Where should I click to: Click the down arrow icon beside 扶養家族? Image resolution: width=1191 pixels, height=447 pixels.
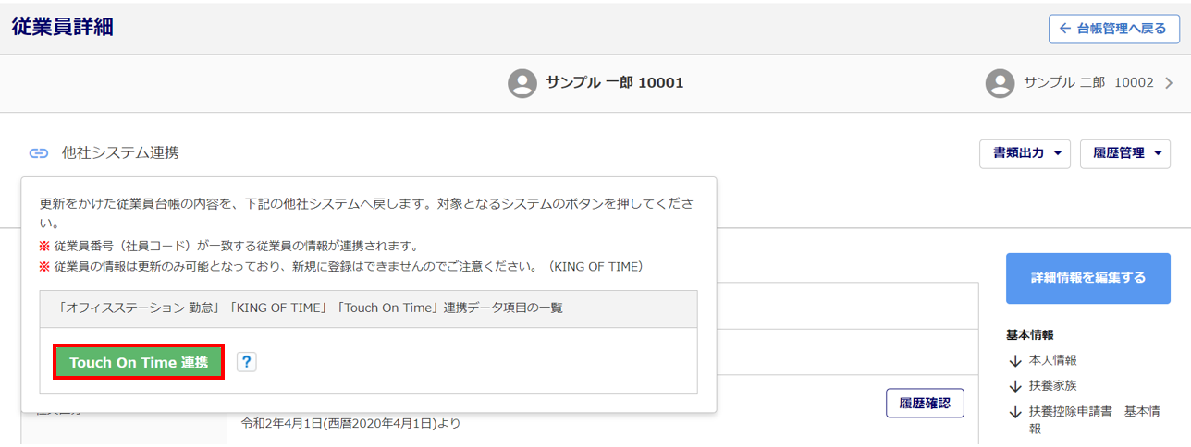click(1015, 386)
